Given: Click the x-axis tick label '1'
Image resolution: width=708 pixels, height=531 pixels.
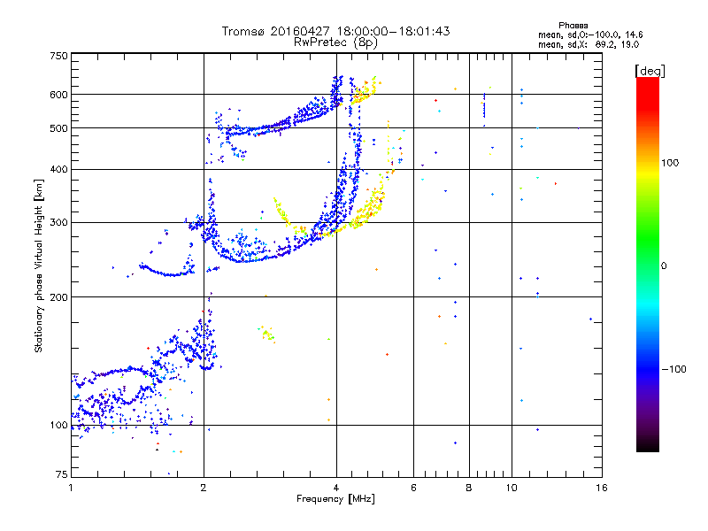Looking at the screenshot, I should (71, 488).
